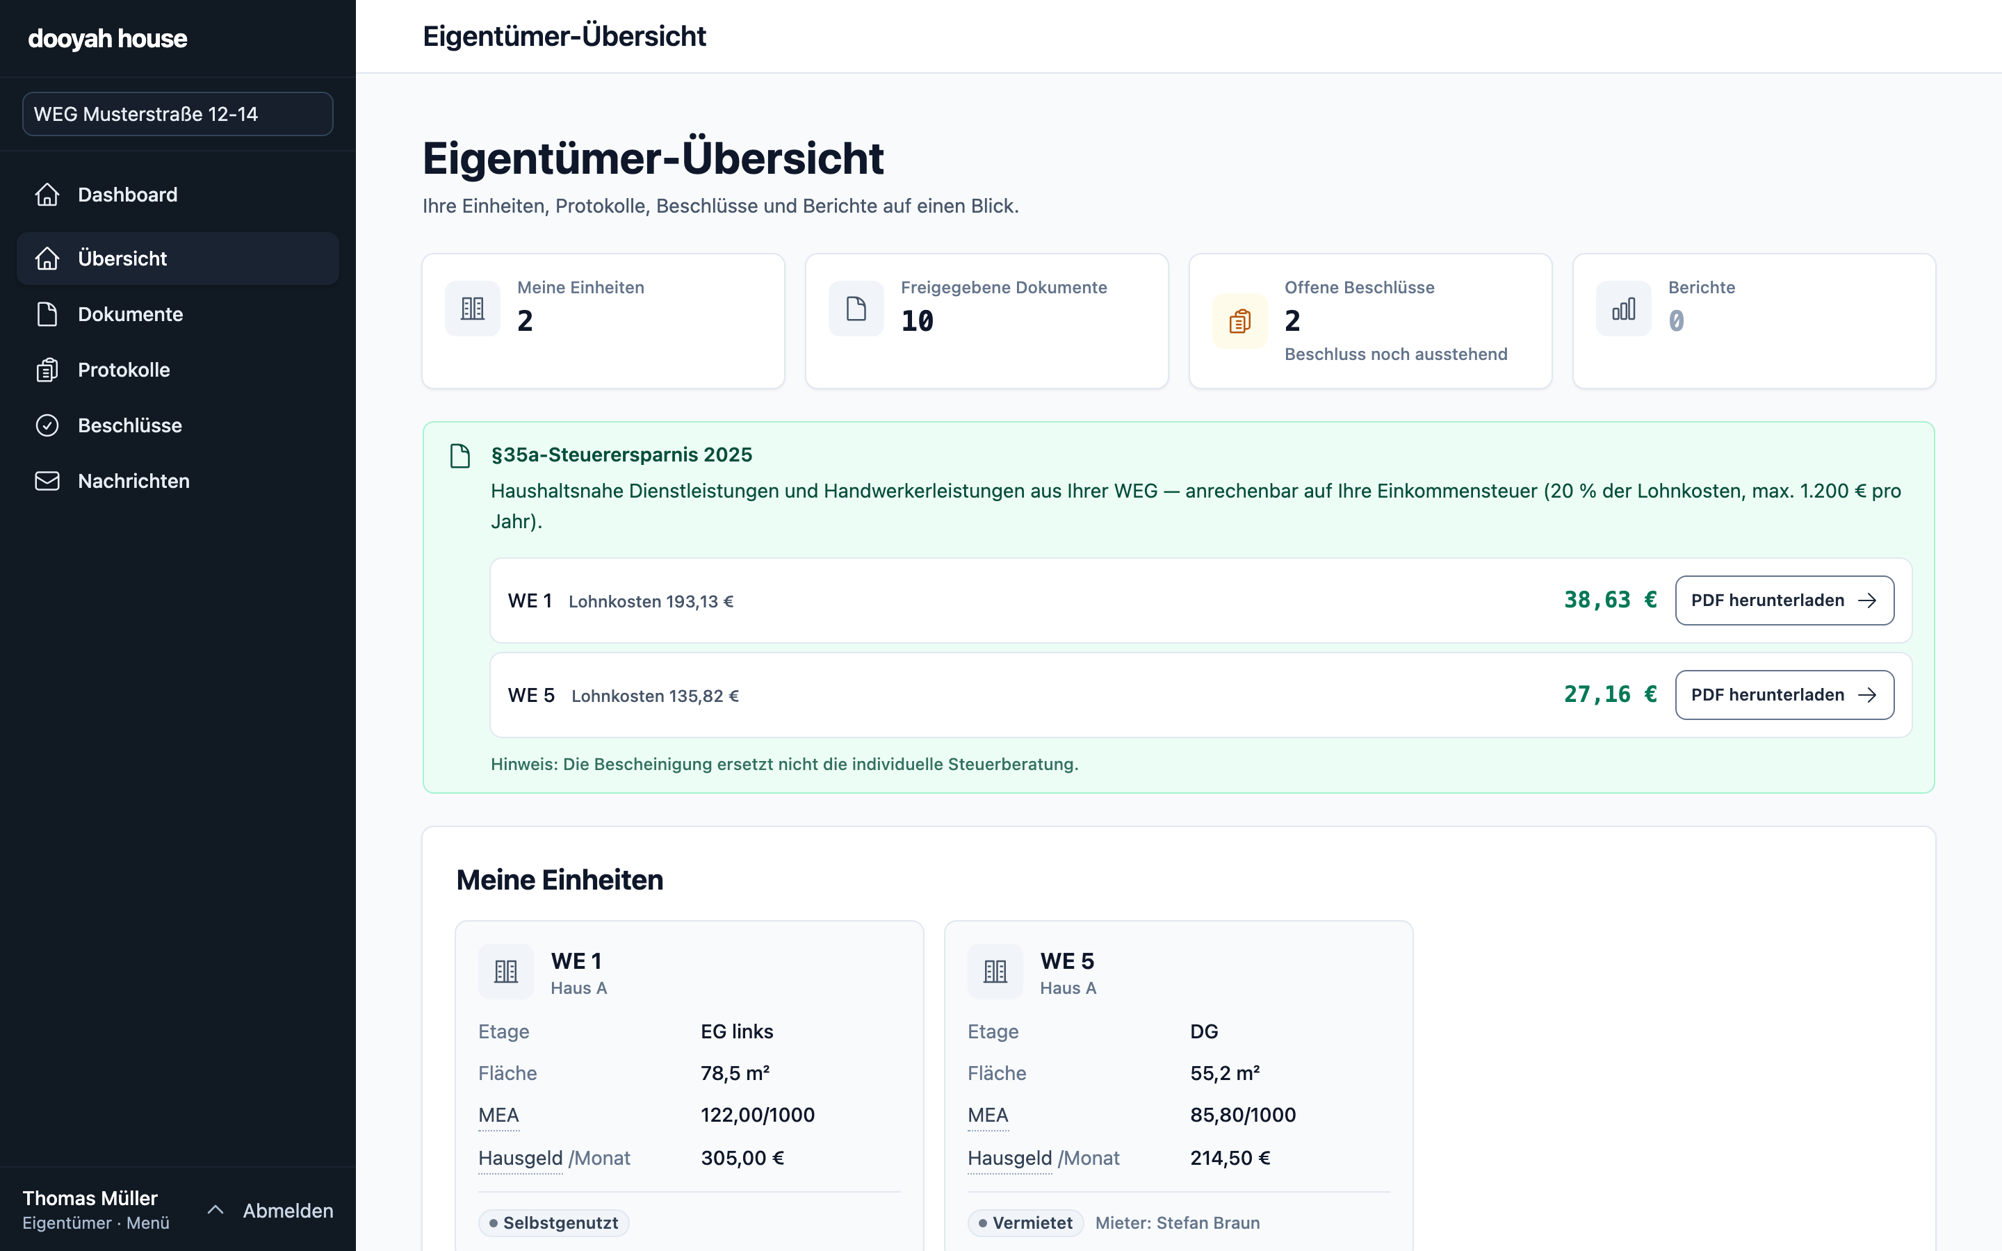Click the Protokolle clipboard icon
This screenshot has width=2002, height=1251.
pyautogui.click(x=47, y=370)
